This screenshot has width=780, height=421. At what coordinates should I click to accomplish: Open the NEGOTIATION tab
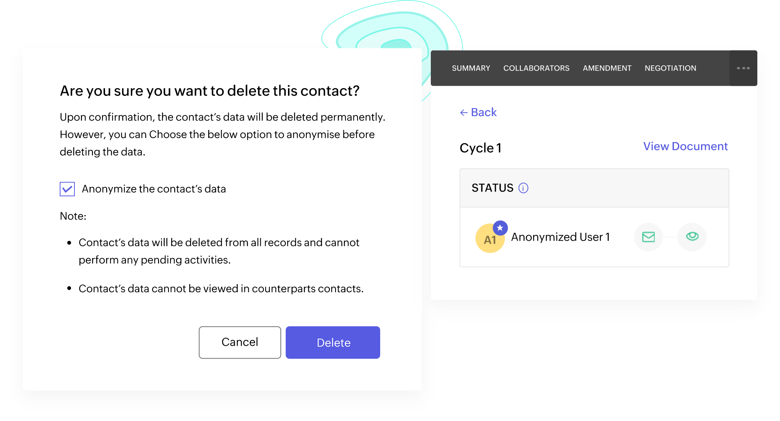tap(670, 68)
